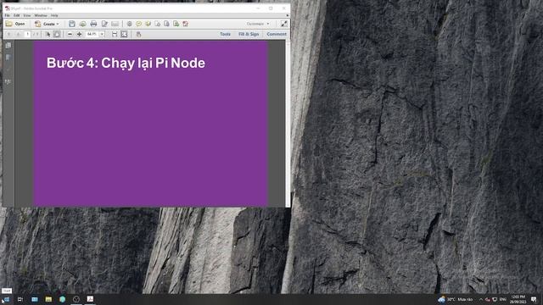543x305 pixels.
Task: Open the Comment pane
Action: tap(277, 34)
